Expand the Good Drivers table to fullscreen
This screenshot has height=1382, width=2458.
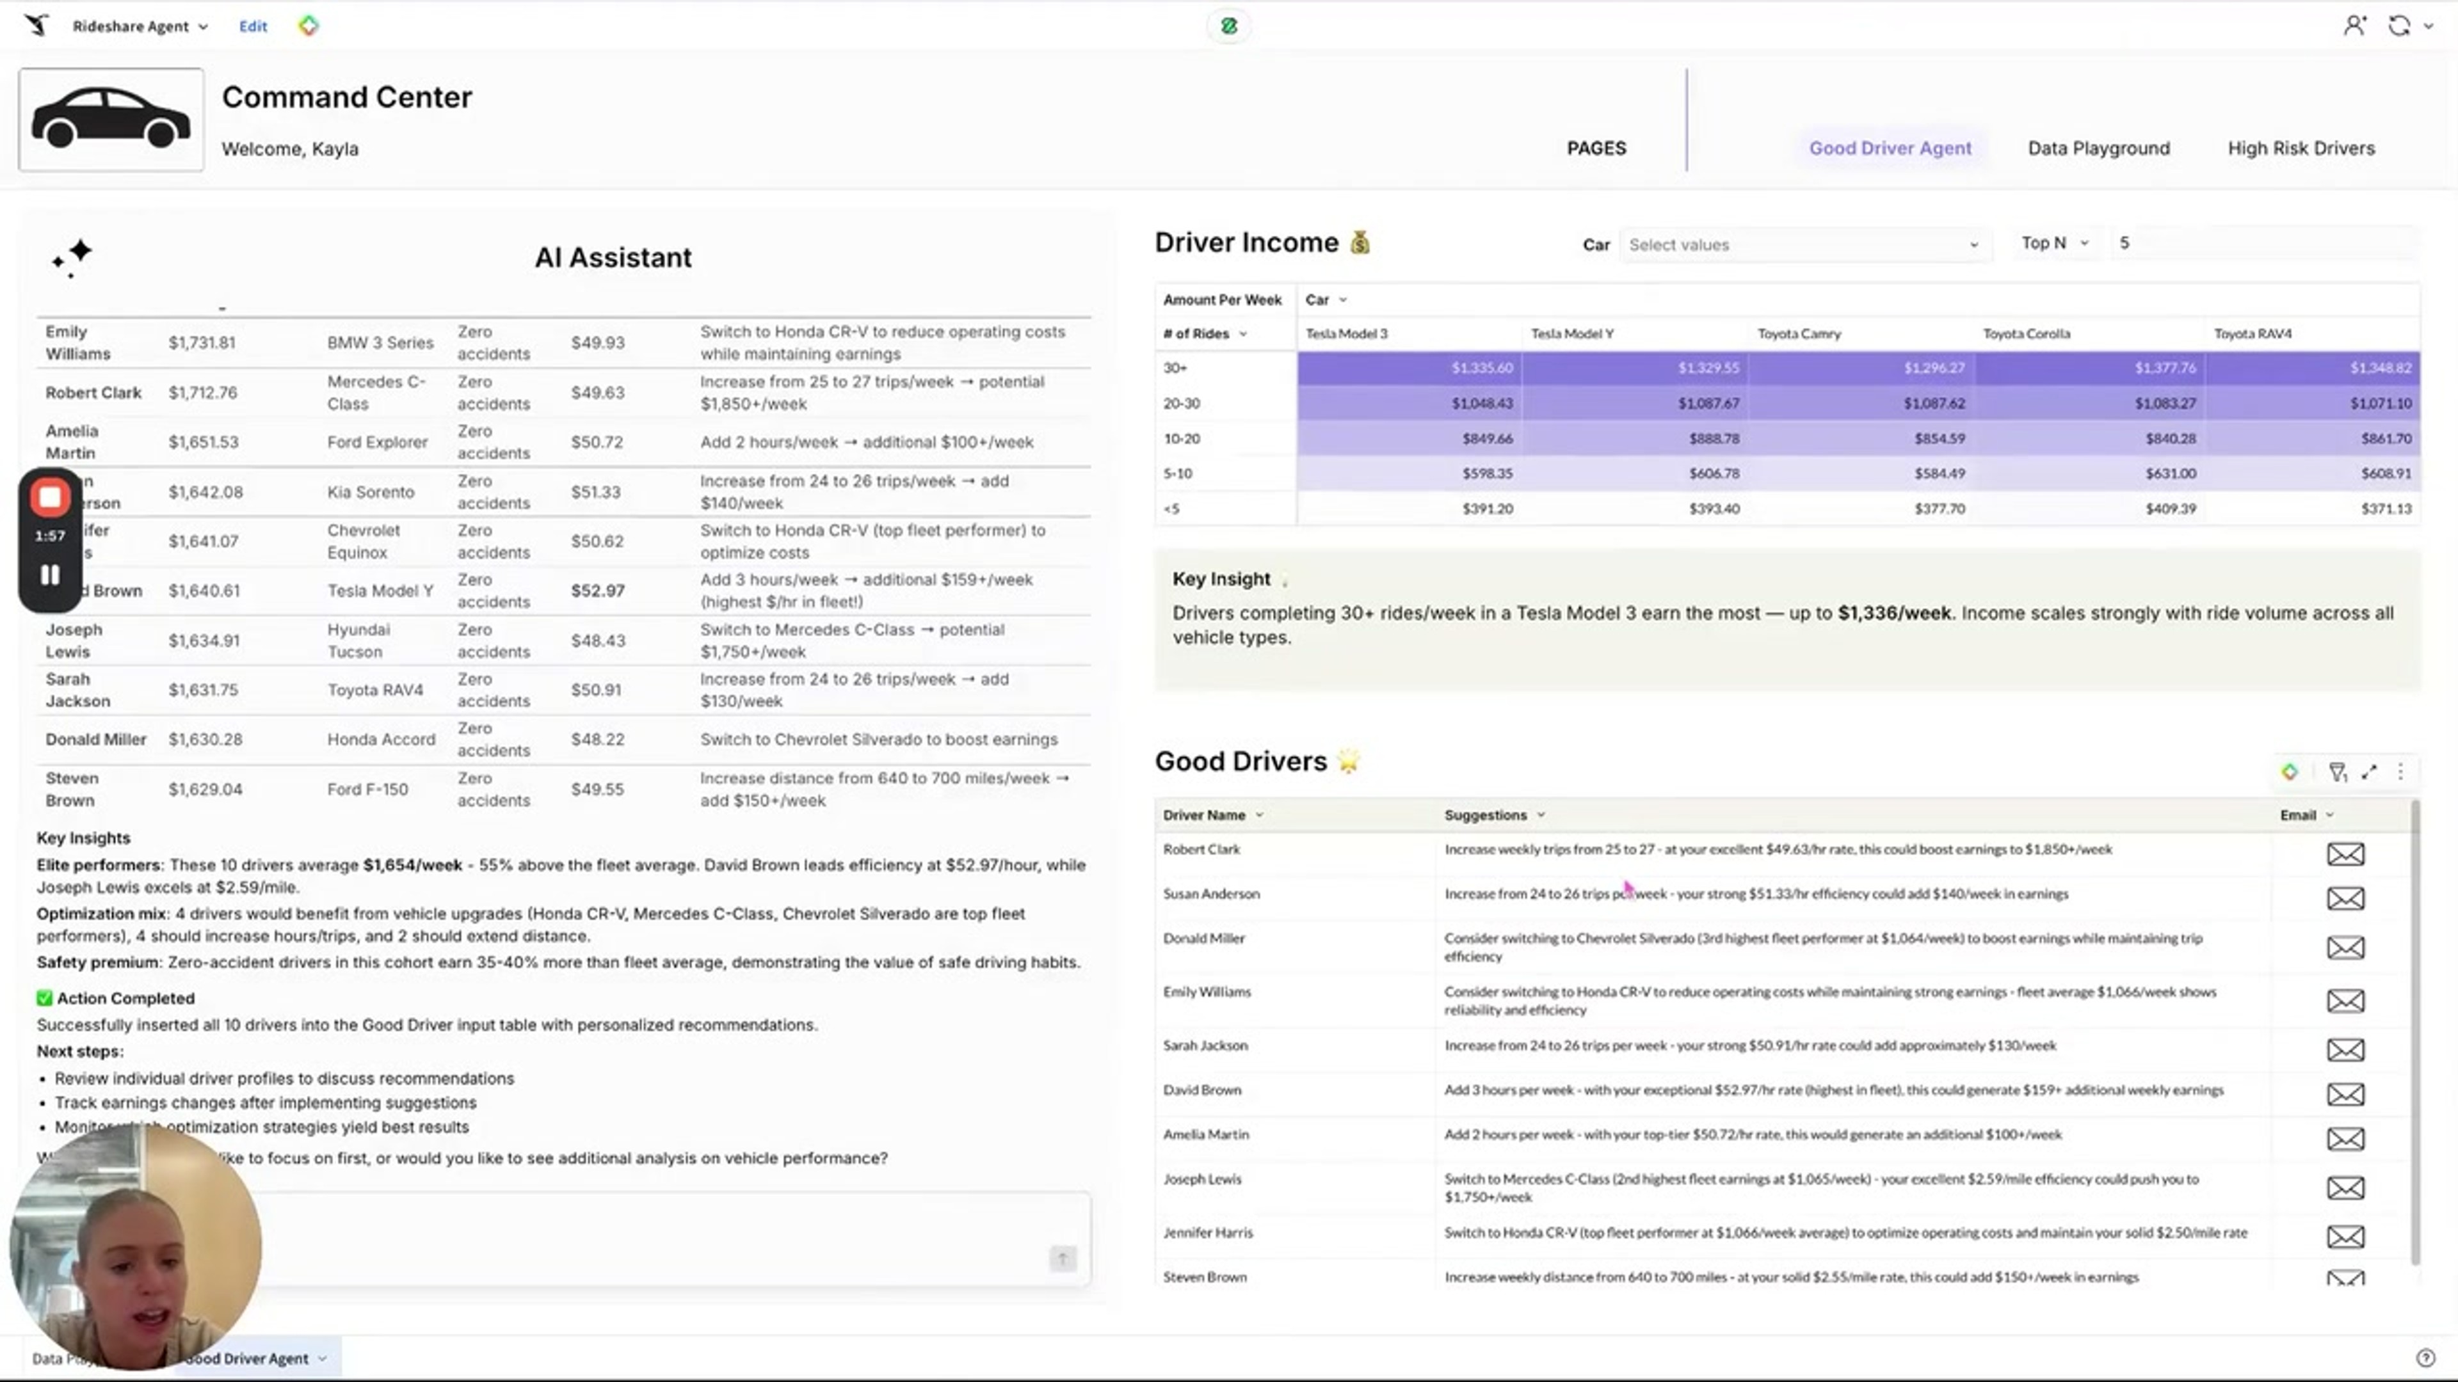(x=2369, y=772)
